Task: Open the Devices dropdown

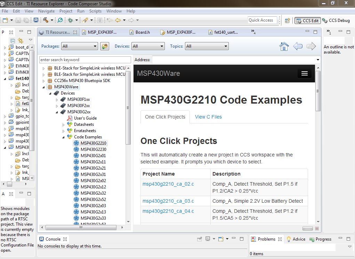Action: (148, 46)
